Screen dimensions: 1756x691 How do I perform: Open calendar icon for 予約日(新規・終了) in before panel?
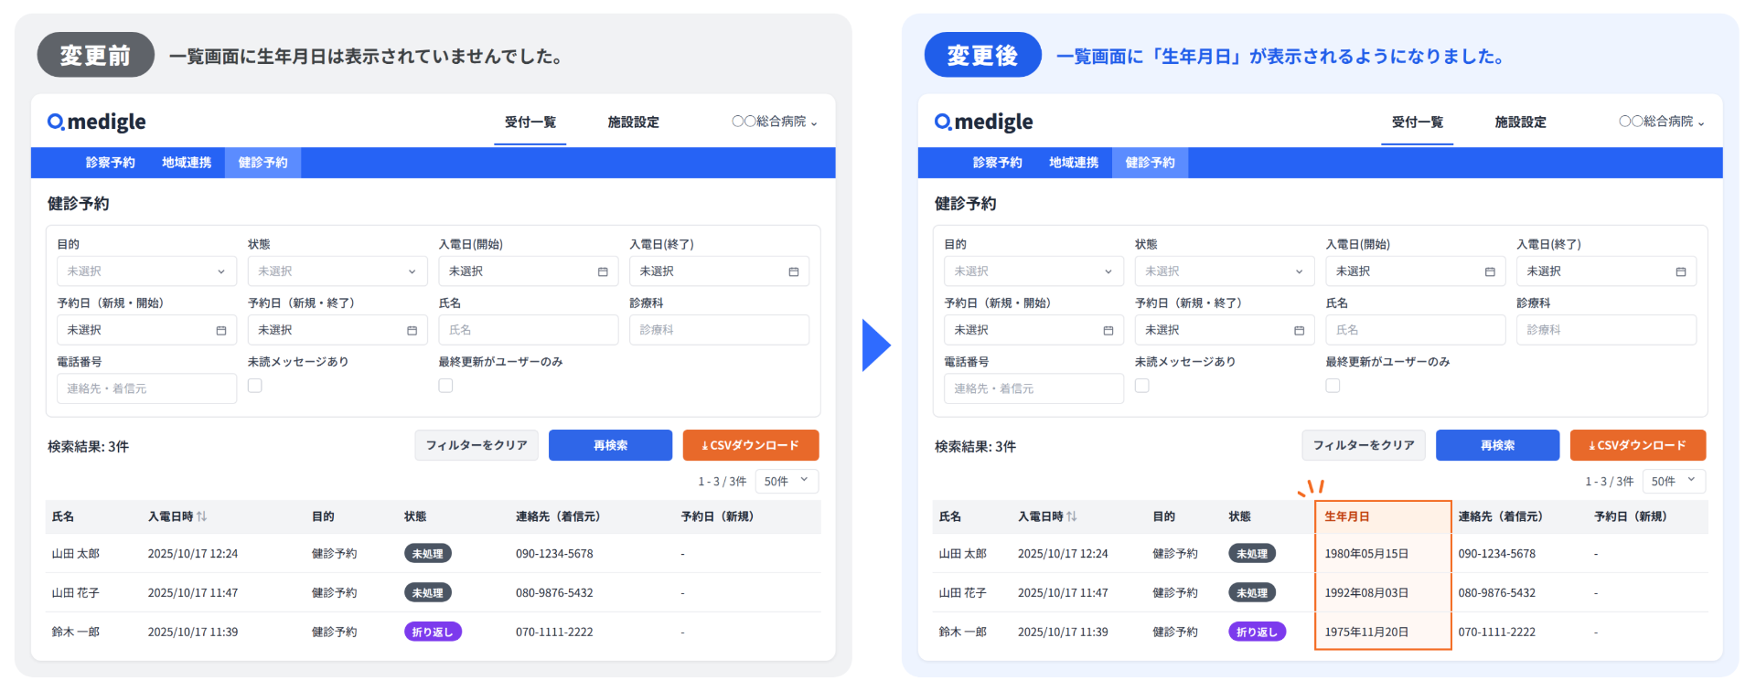[x=412, y=330]
